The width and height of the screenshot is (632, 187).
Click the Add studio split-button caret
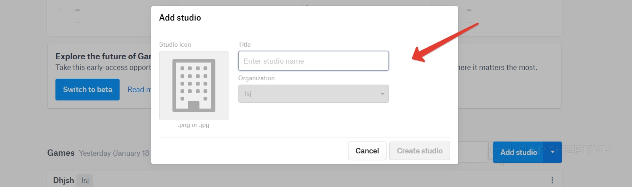pos(553,152)
